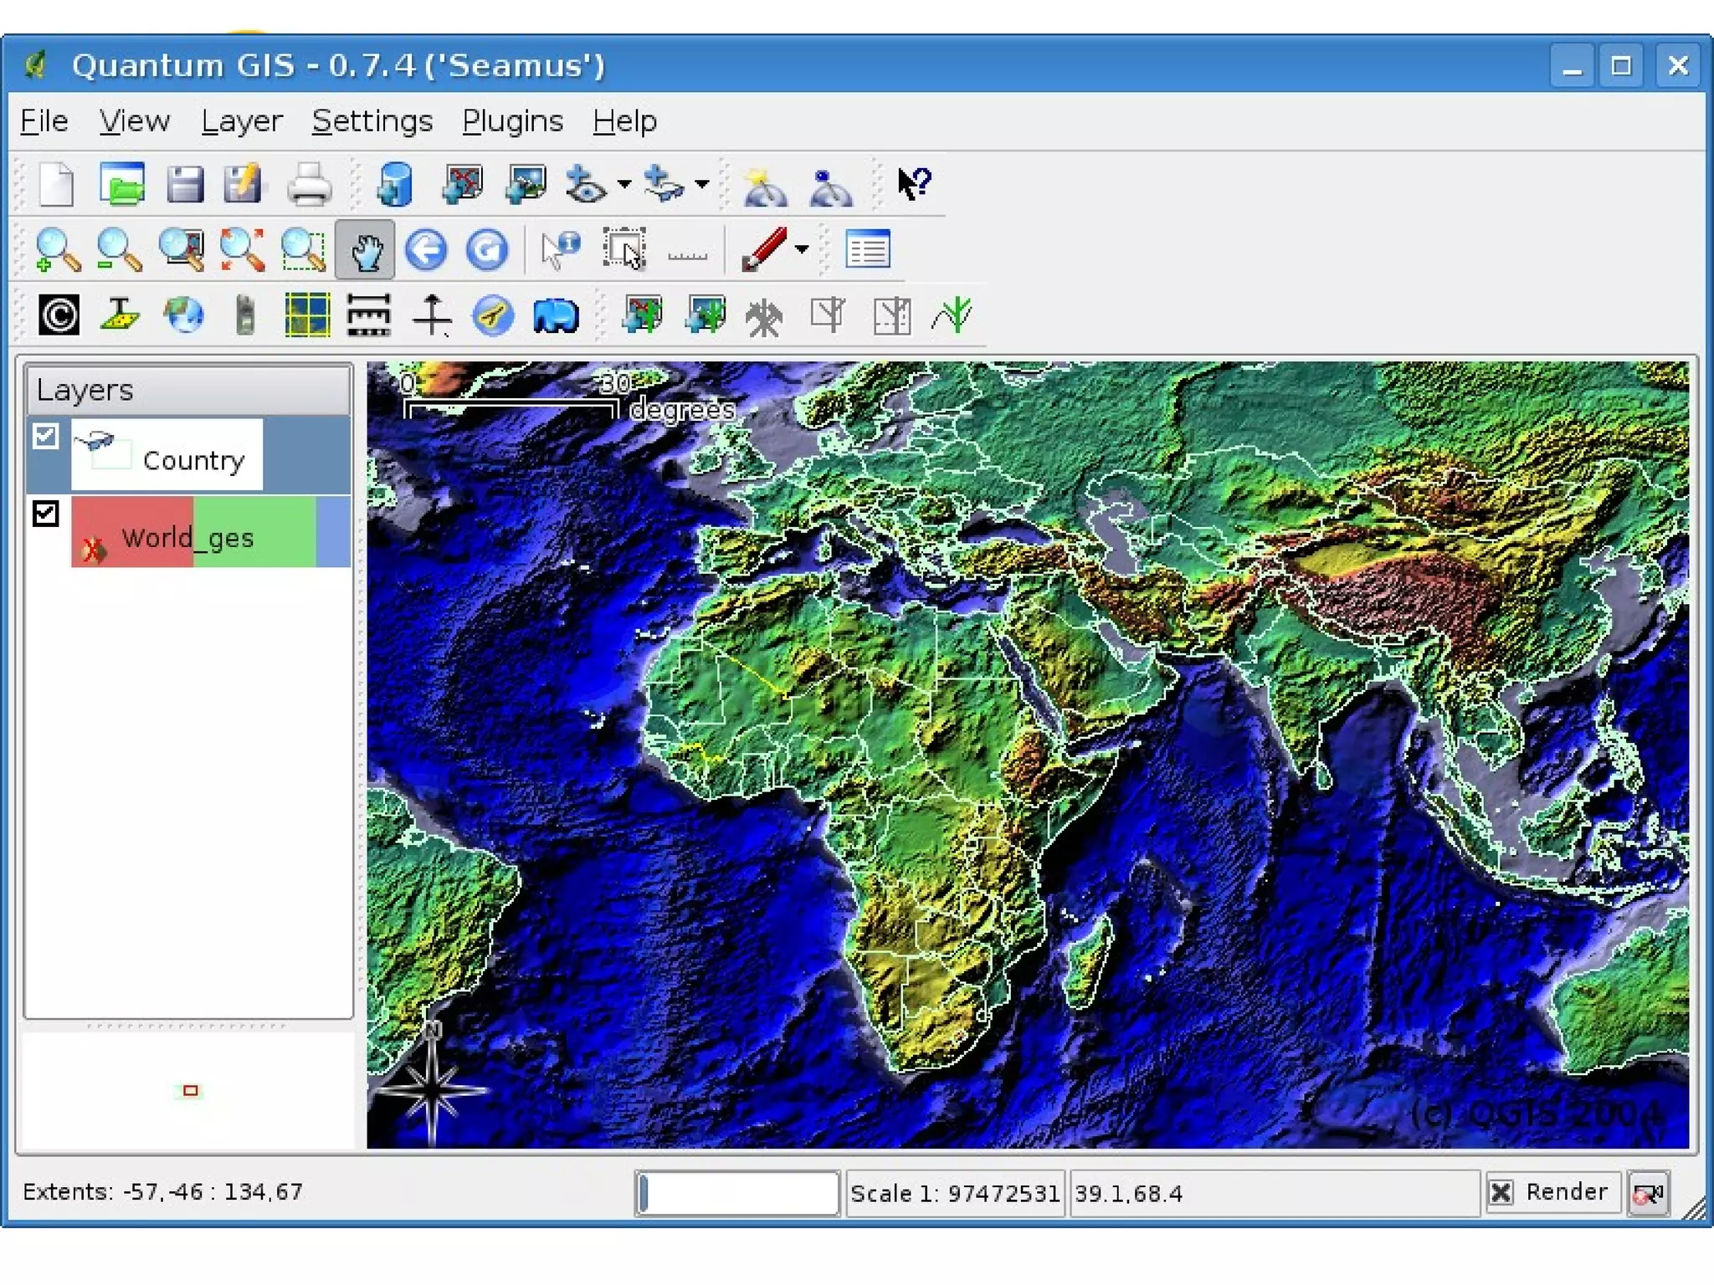Click the Scale Bar plugin icon
Viewport: 1714px width, 1285px height.
tap(368, 315)
